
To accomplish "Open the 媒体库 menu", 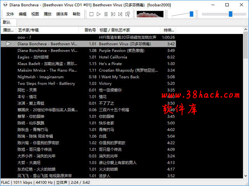I will 62,14.
